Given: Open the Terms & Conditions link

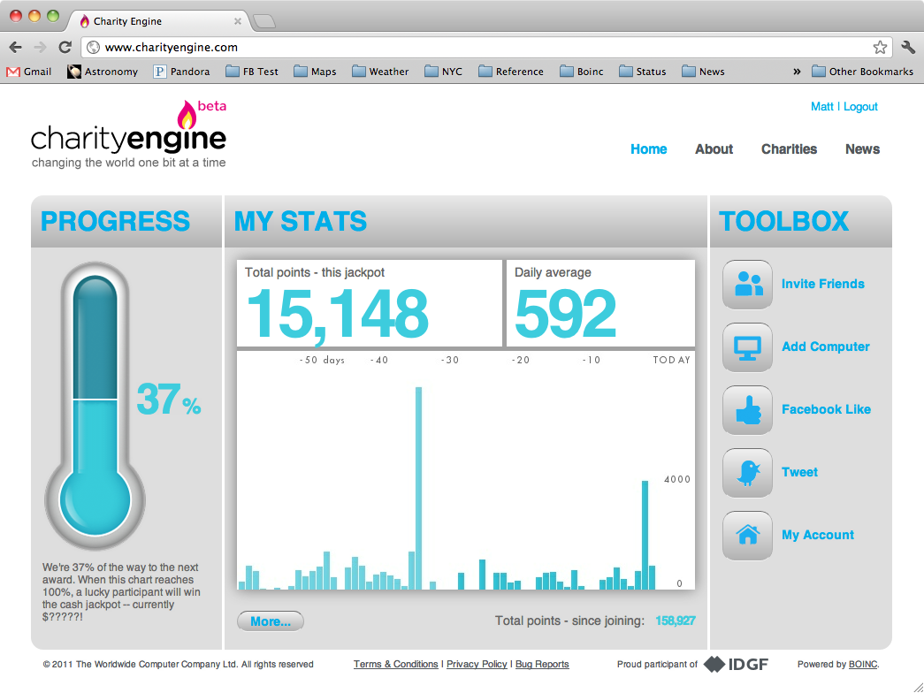Looking at the screenshot, I should 395,664.
